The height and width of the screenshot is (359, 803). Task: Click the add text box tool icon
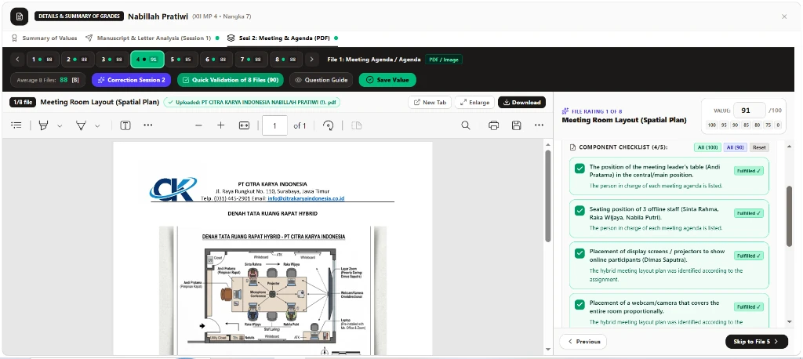(125, 125)
